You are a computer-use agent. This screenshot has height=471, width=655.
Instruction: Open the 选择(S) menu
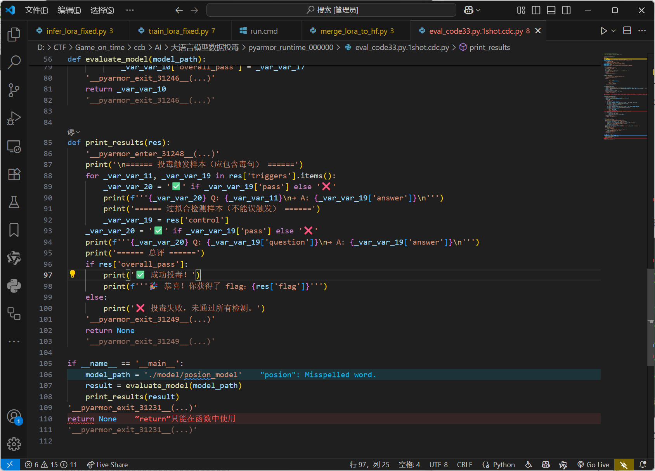102,10
